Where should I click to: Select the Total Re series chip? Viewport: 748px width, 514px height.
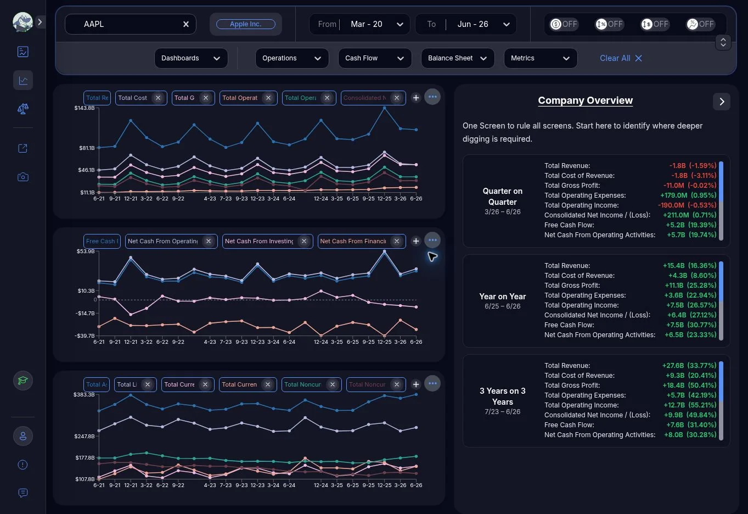tap(97, 98)
